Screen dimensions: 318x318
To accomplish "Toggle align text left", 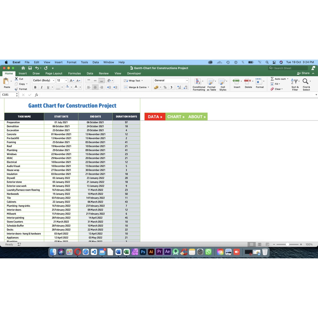I will (89, 87).
